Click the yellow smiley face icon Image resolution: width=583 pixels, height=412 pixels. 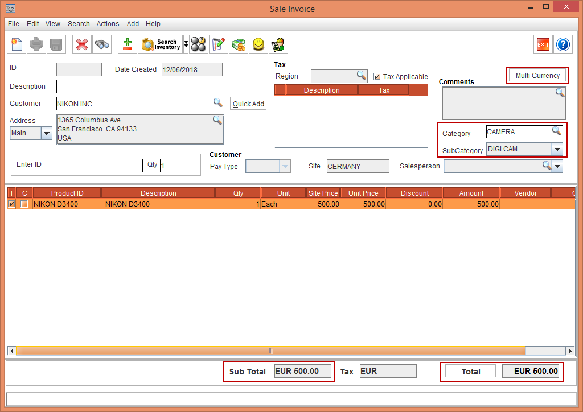[258, 44]
